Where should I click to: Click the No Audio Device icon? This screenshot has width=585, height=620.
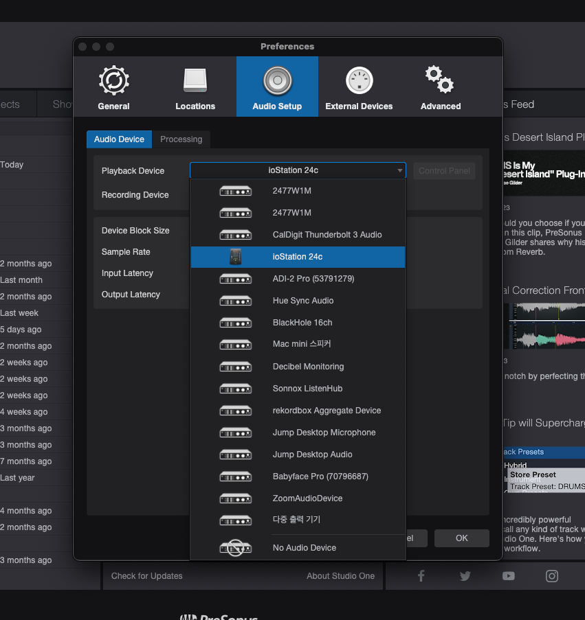click(x=236, y=548)
